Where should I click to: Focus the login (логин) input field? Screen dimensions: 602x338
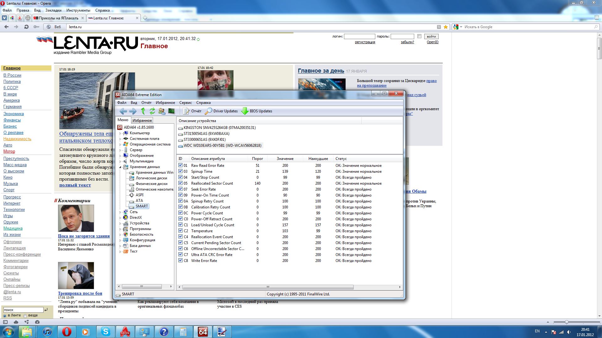(359, 37)
